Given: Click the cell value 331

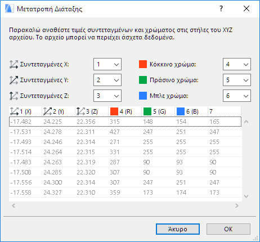Looking at the screenshot, I should (x=115, y=152).
